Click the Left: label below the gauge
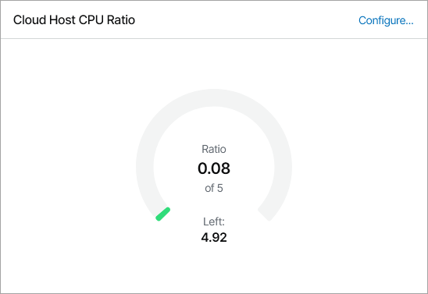This screenshot has height=294, width=428. pyautogui.click(x=214, y=221)
